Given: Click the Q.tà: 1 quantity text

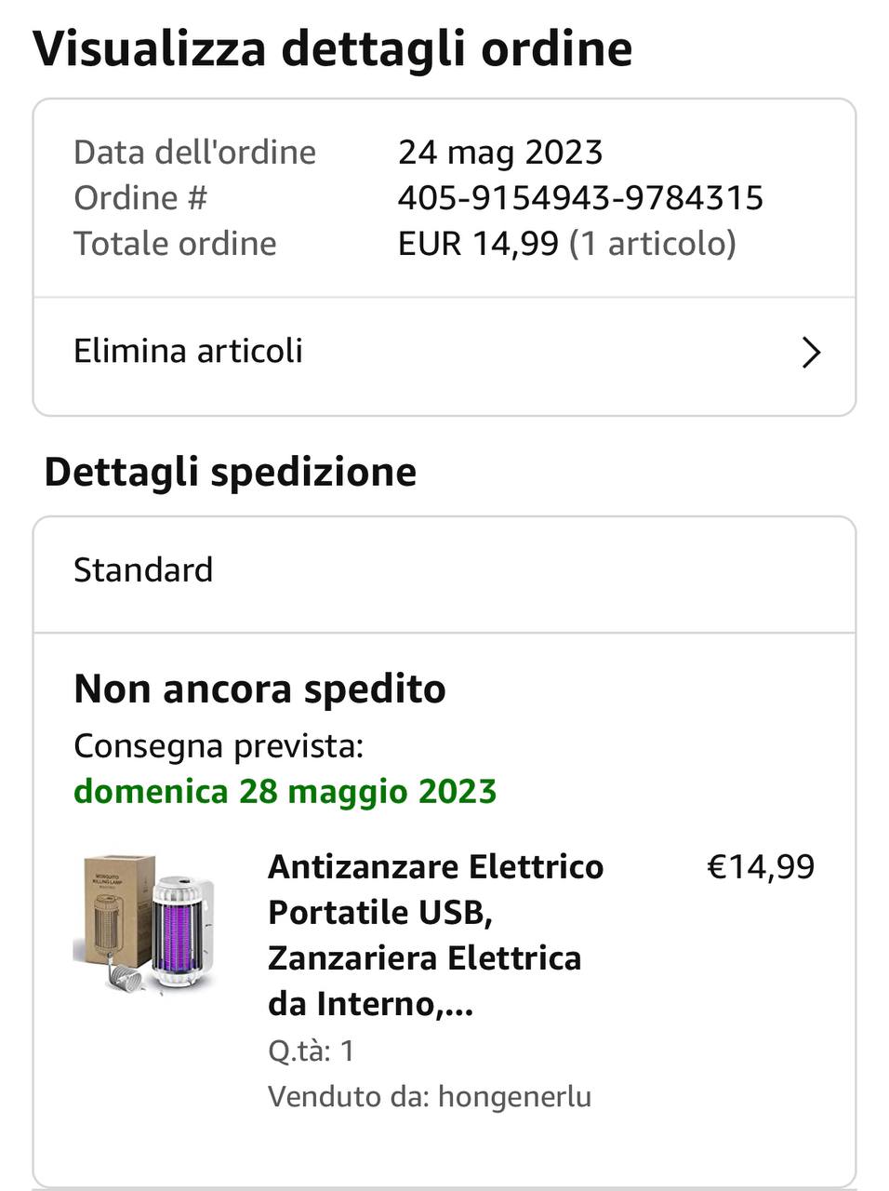Looking at the screenshot, I should tap(311, 1050).
